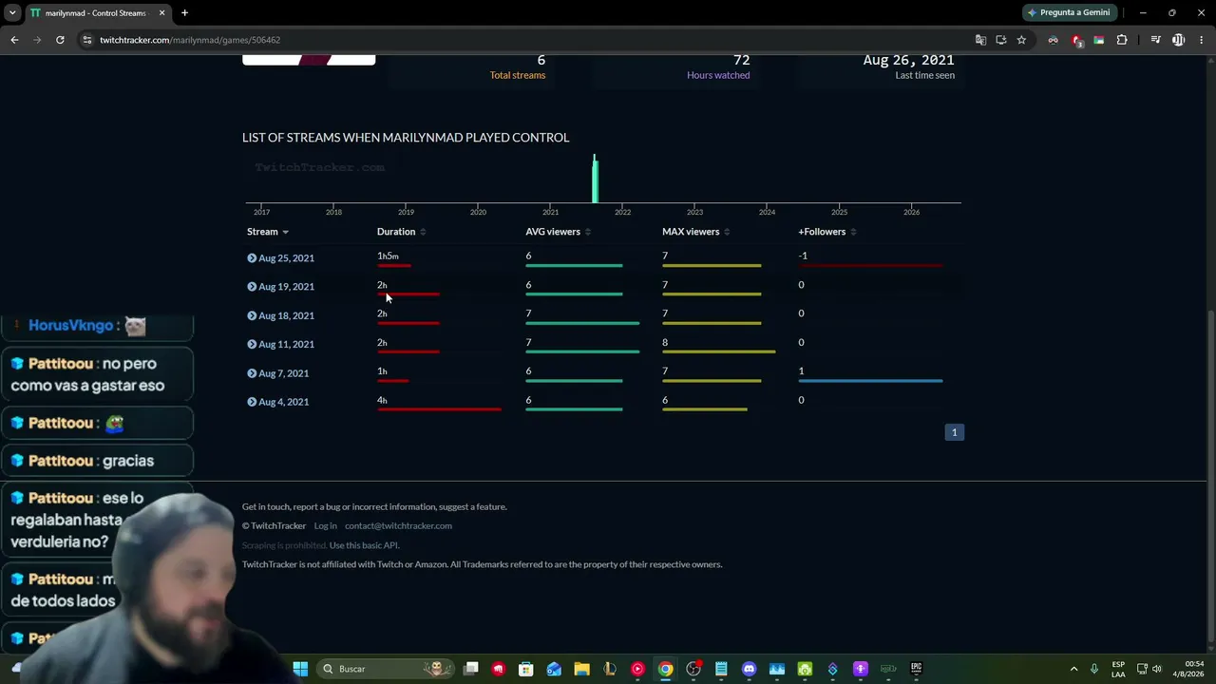Open the tab search dropdown arrow
The image size is (1216, 684).
(11, 13)
